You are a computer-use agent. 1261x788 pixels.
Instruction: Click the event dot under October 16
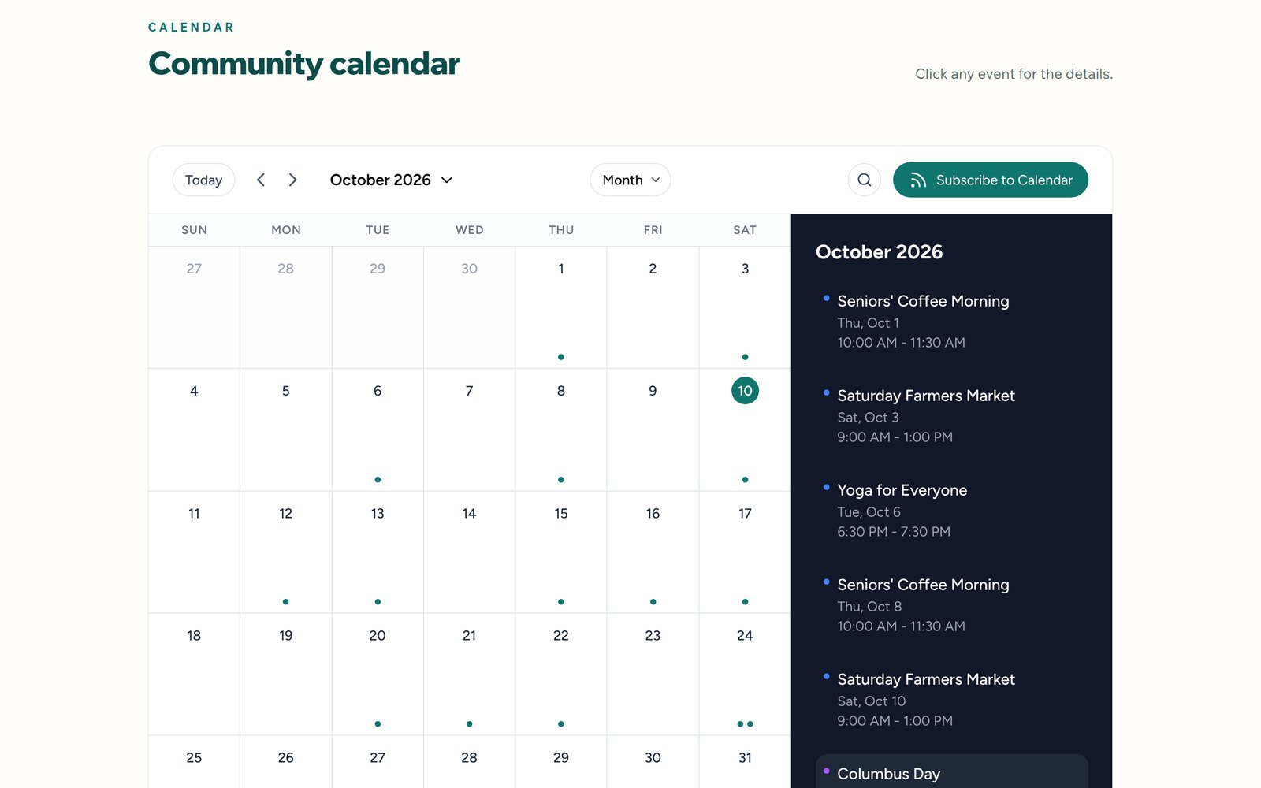click(x=653, y=601)
